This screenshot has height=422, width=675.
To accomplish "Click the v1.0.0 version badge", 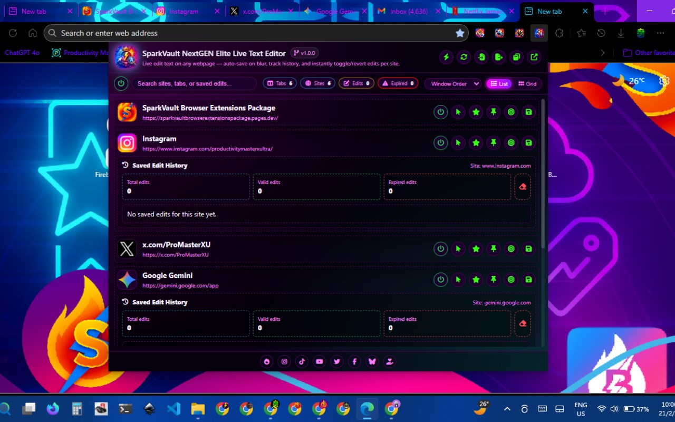I will coord(304,53).
